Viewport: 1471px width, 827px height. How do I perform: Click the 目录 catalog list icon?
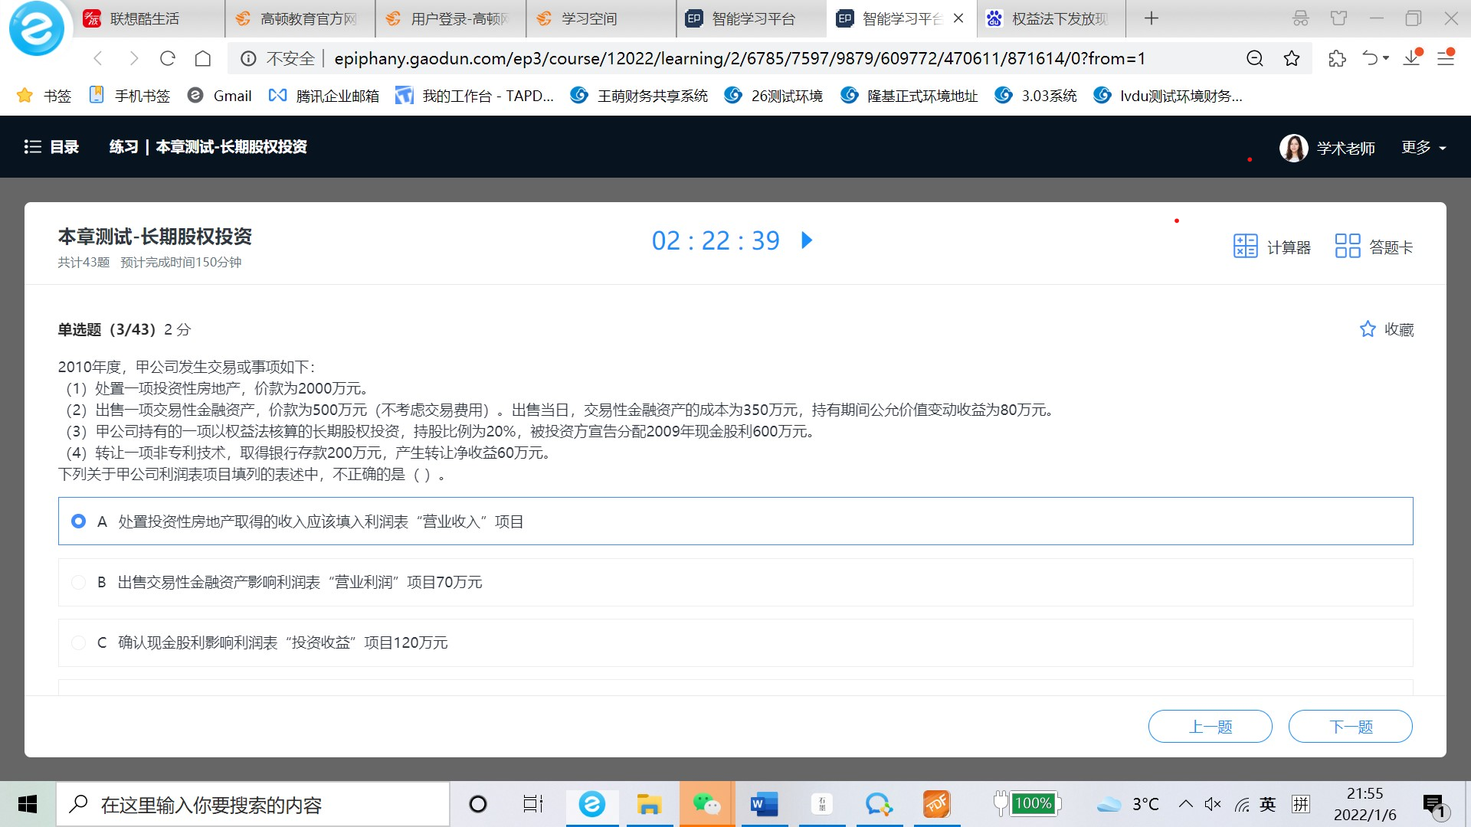[33, 147]
